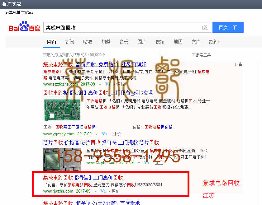Image resolution: width=262 pixels, height=205 pixels.
Task: Switch to the 新闻 tab
Action: pos(70,42)
